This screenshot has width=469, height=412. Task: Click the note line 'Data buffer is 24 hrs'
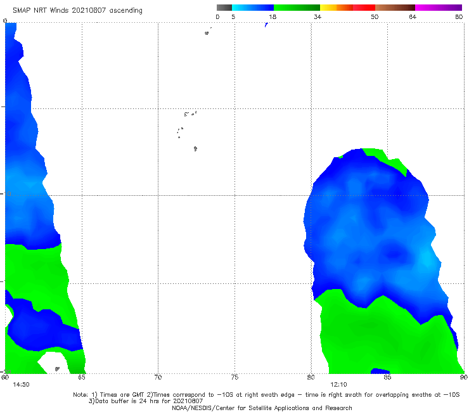coord(146,401)
